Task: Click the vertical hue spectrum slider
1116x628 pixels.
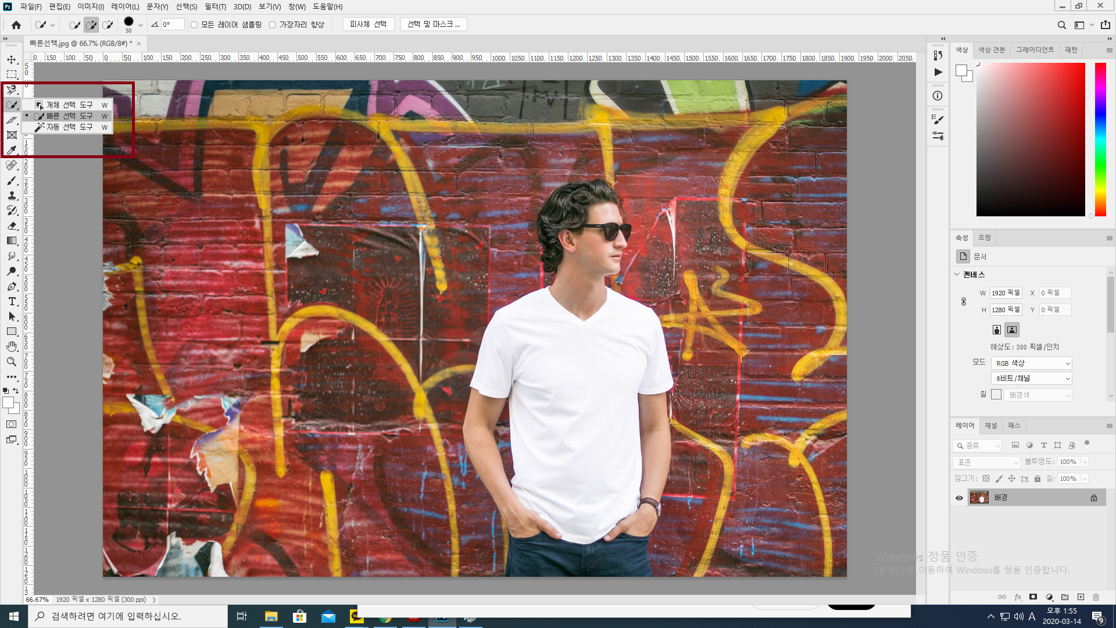Action: 1100,140
